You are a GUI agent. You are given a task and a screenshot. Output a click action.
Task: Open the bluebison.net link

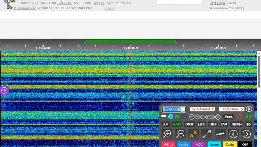click(25, 8)
